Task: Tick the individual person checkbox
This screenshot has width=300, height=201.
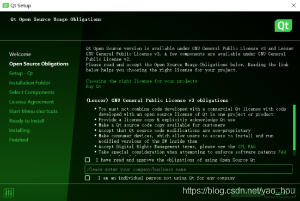Action: pyautogui.click(x=88, y=178)
